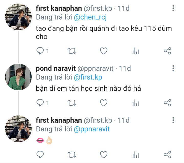
Task: Open more options on pond naravit's tweet
Action: click(173, 68)
